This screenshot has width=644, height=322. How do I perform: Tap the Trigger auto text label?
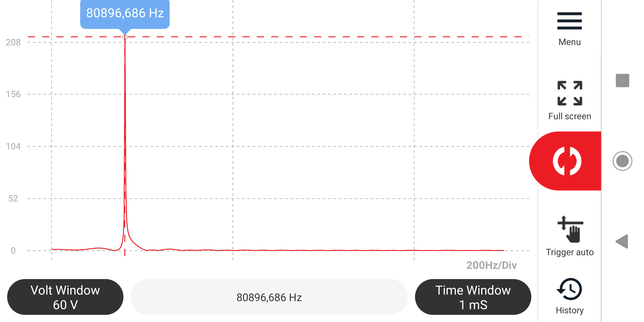570,252
